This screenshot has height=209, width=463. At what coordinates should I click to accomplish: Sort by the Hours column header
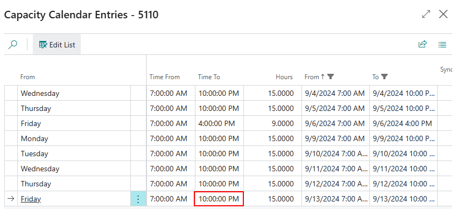pyautogui.click(x=284, y=77)
